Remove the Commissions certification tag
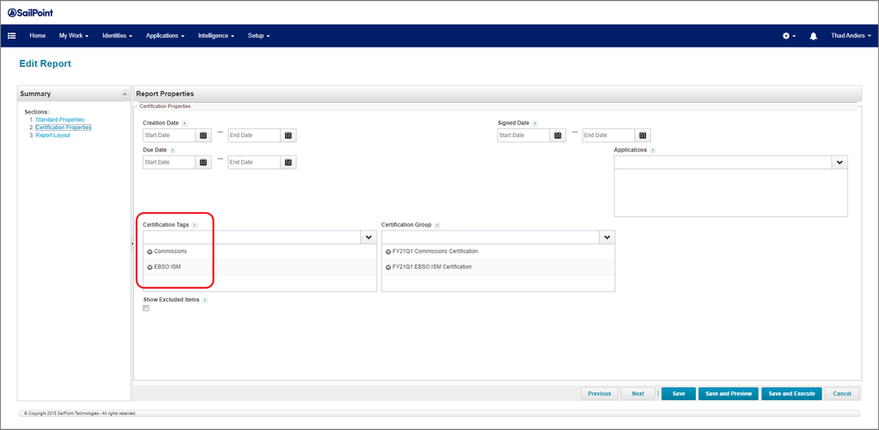The image size is (879, 430). click(150, 251)
